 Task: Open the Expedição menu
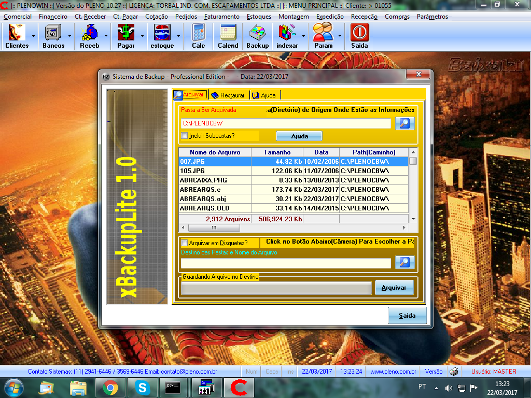coord(330,17)
